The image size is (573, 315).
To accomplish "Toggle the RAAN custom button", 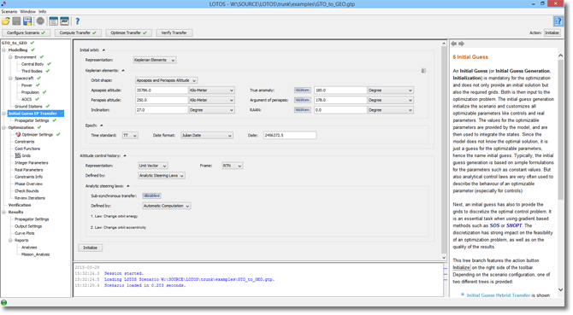I will pyautogui.click(x=303, y=110).
